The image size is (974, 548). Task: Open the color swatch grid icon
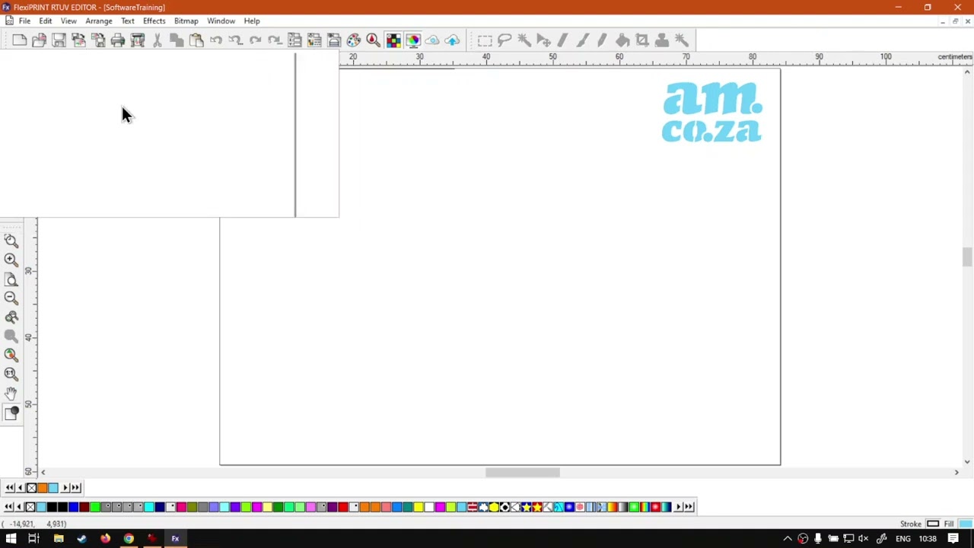[393, 40]
